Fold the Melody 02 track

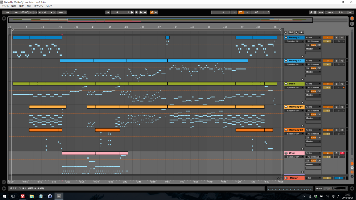pos(286,61)
